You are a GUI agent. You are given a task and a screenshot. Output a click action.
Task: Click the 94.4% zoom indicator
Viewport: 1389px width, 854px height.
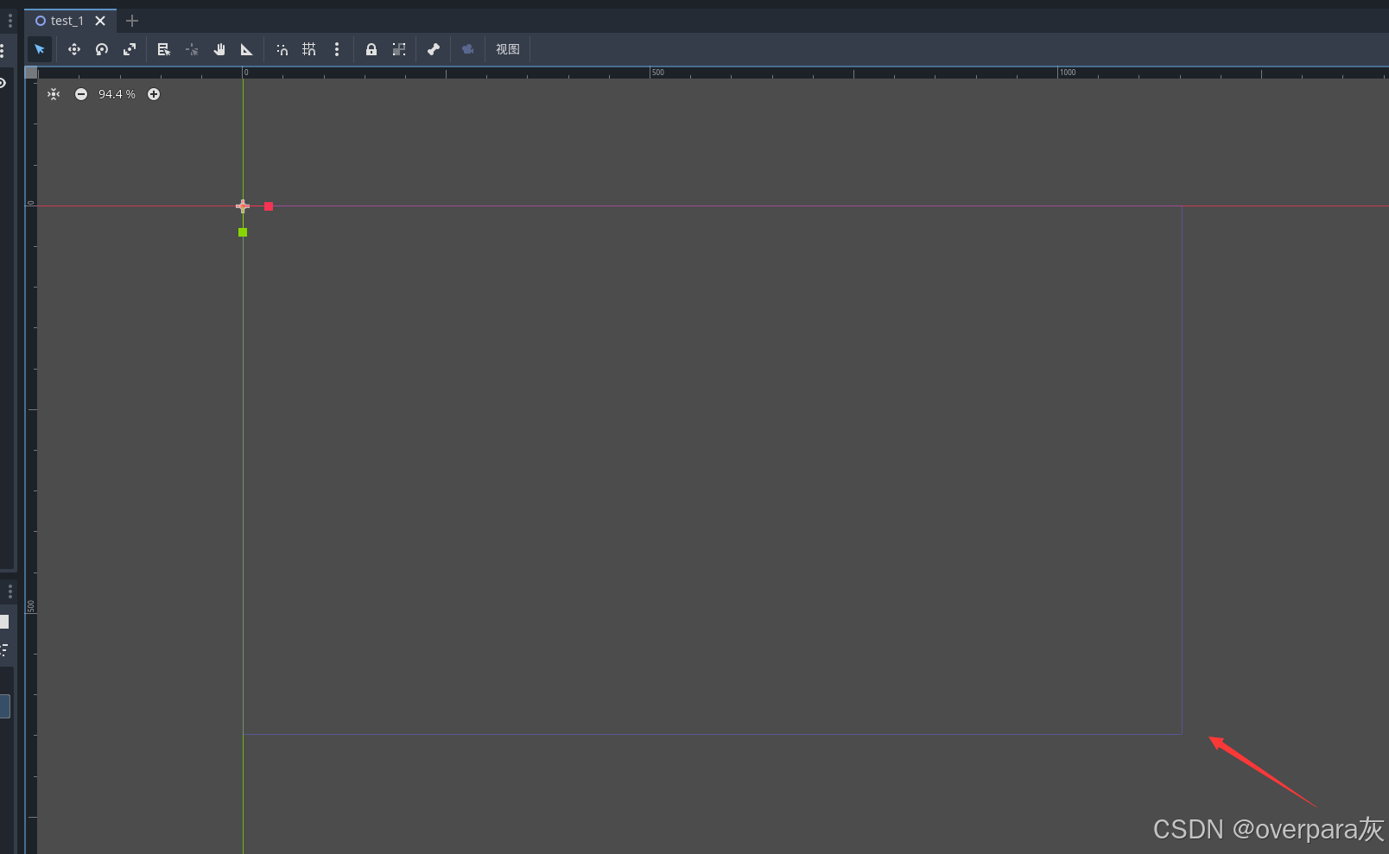116,94
